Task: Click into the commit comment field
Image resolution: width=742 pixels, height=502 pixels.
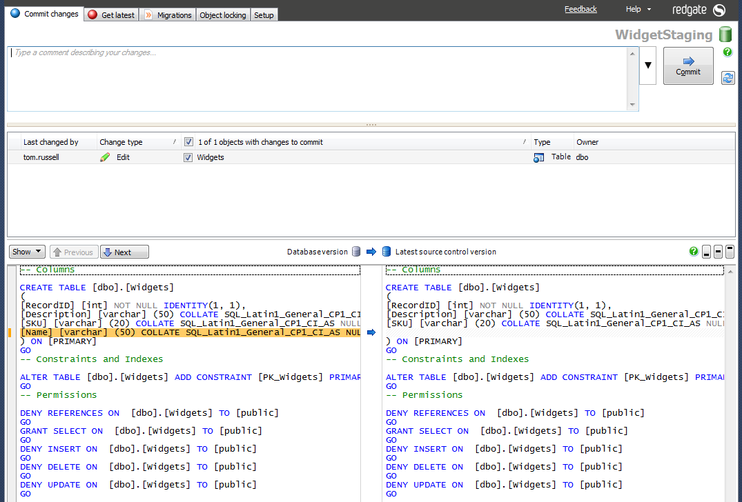Action: 318,79
